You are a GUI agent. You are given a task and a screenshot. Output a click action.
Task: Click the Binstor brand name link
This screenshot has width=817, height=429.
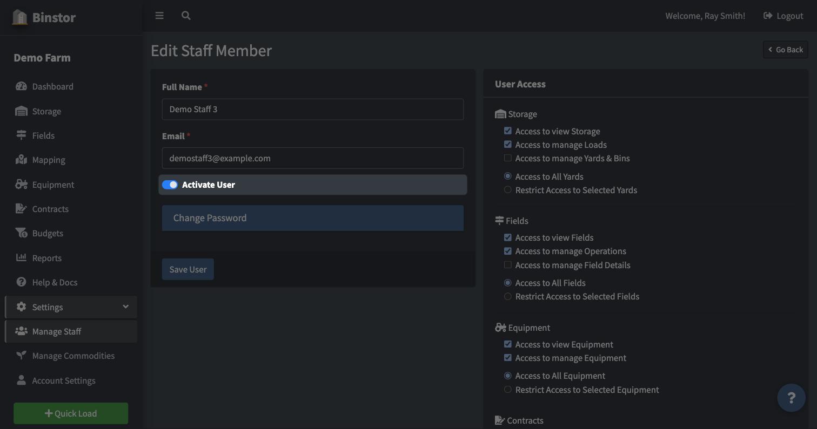click(x=54, y=17)
